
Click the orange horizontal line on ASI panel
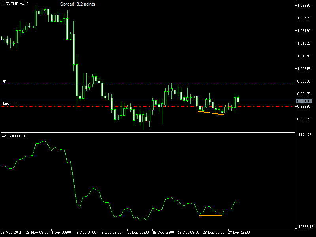[211, 215]
